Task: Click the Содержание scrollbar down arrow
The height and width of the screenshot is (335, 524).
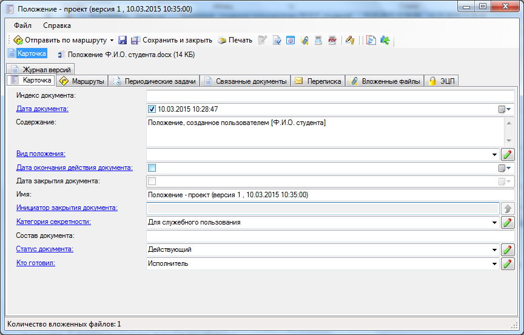Action: [509, 141]
